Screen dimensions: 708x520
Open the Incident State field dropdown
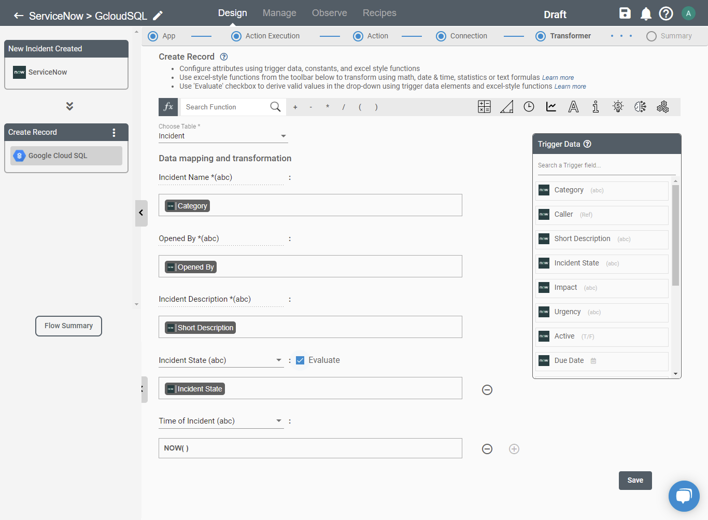pos(221,360)
